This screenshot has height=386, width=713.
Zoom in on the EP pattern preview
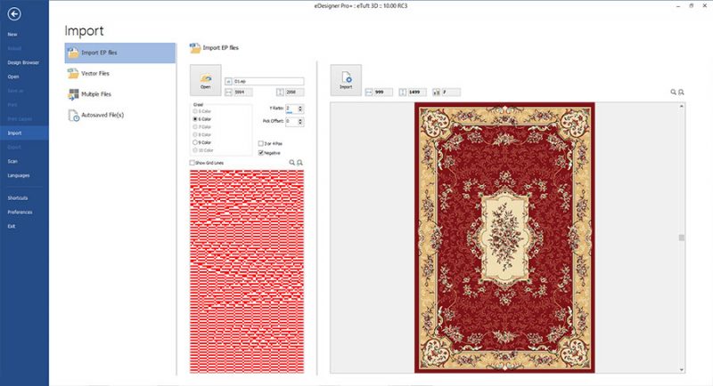click(292, 163)
